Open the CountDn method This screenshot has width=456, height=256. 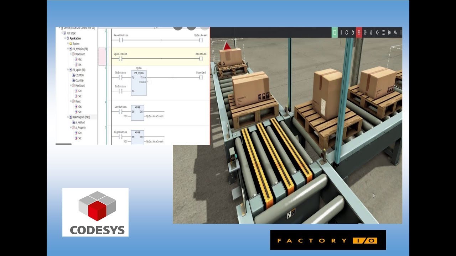(x=77, y=75)
